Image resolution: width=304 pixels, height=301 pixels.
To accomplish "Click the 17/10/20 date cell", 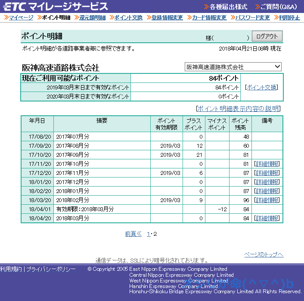I will click(37, 155).
